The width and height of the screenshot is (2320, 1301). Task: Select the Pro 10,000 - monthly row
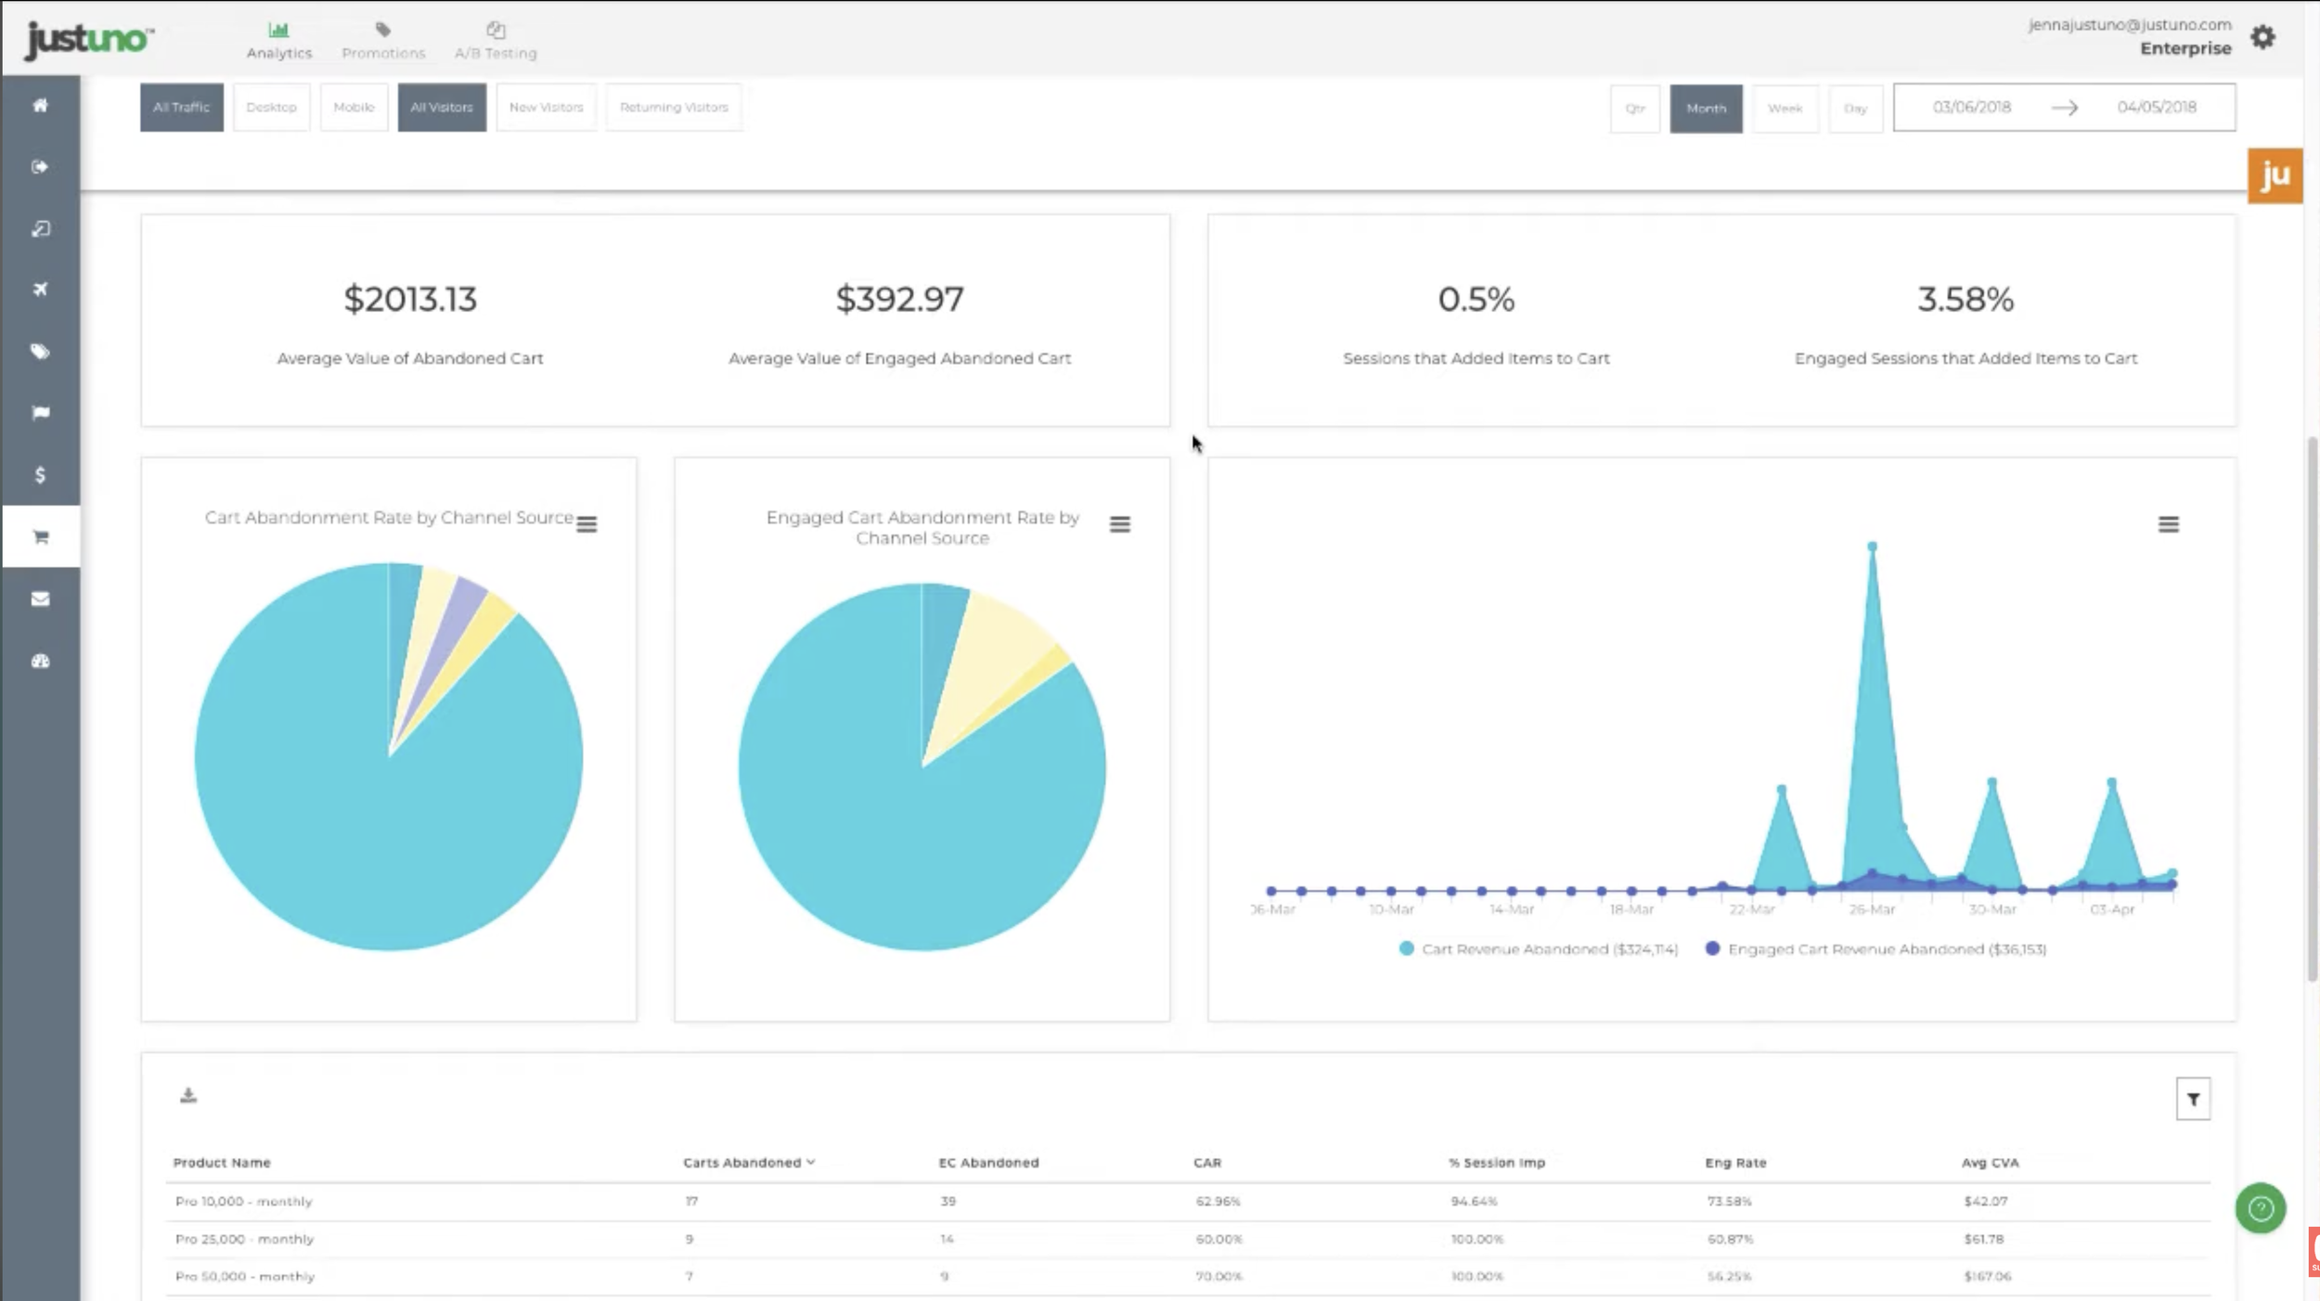[1188, 1202]
